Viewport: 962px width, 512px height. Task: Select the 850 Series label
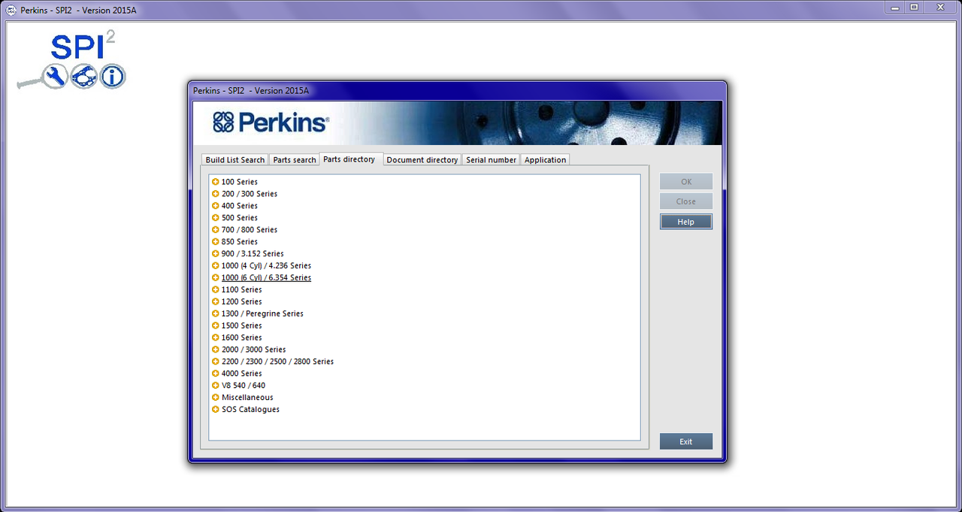[240, 242]
